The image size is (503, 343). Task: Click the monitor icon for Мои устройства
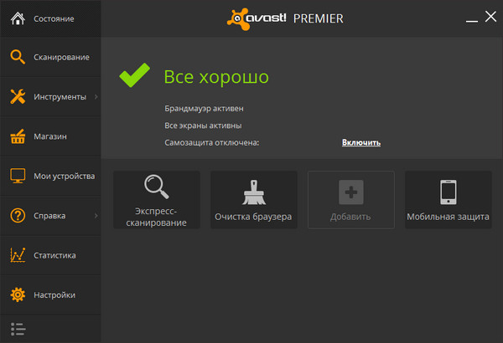[18, 176]
